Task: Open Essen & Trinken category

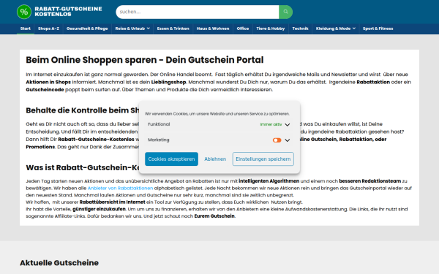Action: click(173, 28)
